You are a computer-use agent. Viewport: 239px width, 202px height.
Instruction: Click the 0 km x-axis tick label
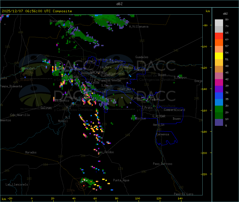pyautogui.click(x=32, y=199)
